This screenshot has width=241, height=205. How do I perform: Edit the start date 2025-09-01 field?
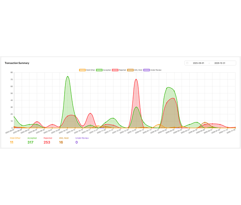click(198, 63)
